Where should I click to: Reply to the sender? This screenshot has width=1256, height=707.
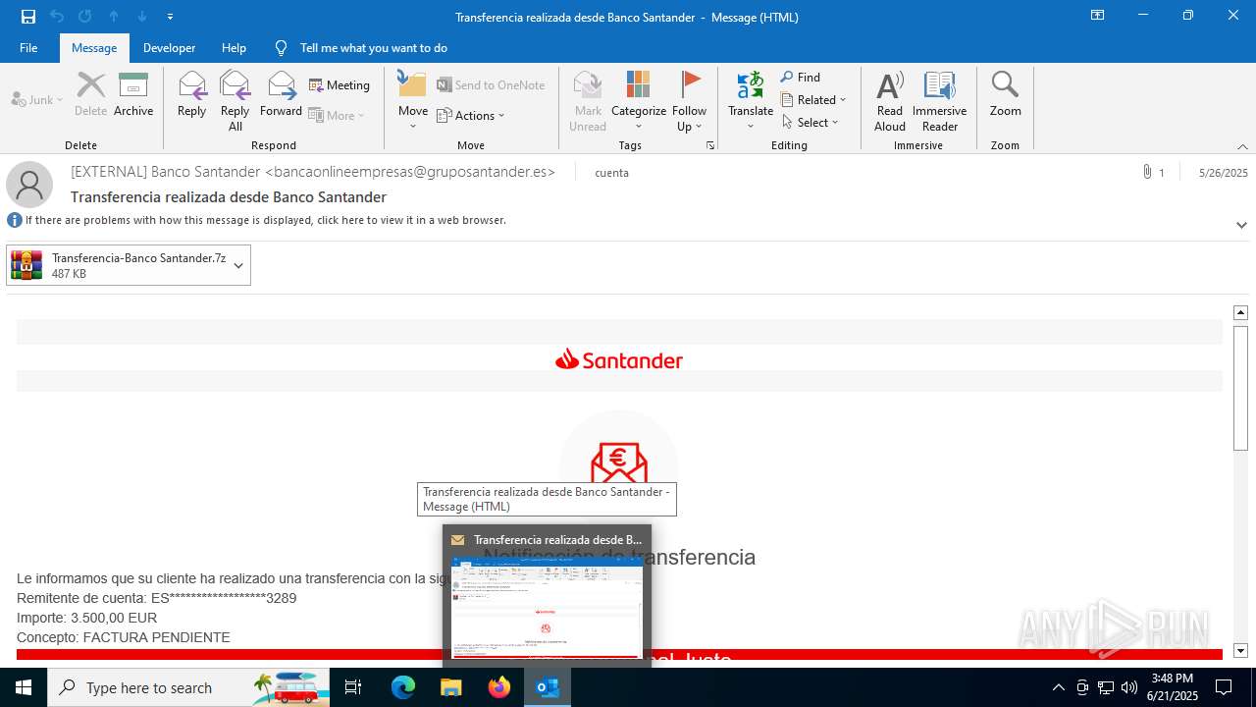191,95
